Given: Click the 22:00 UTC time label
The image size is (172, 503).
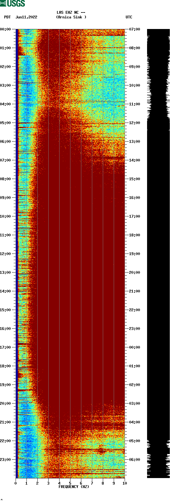Looking at the screenshot, I should click(135, 310).
